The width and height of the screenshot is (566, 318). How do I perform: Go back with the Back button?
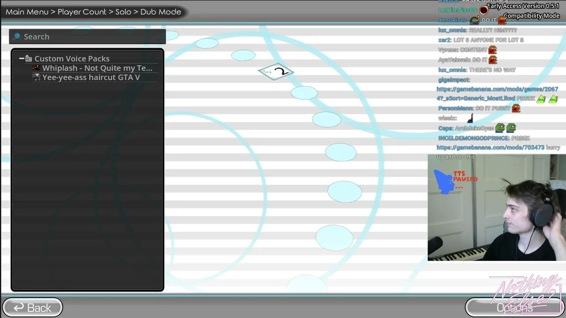[x=32, y=307]
